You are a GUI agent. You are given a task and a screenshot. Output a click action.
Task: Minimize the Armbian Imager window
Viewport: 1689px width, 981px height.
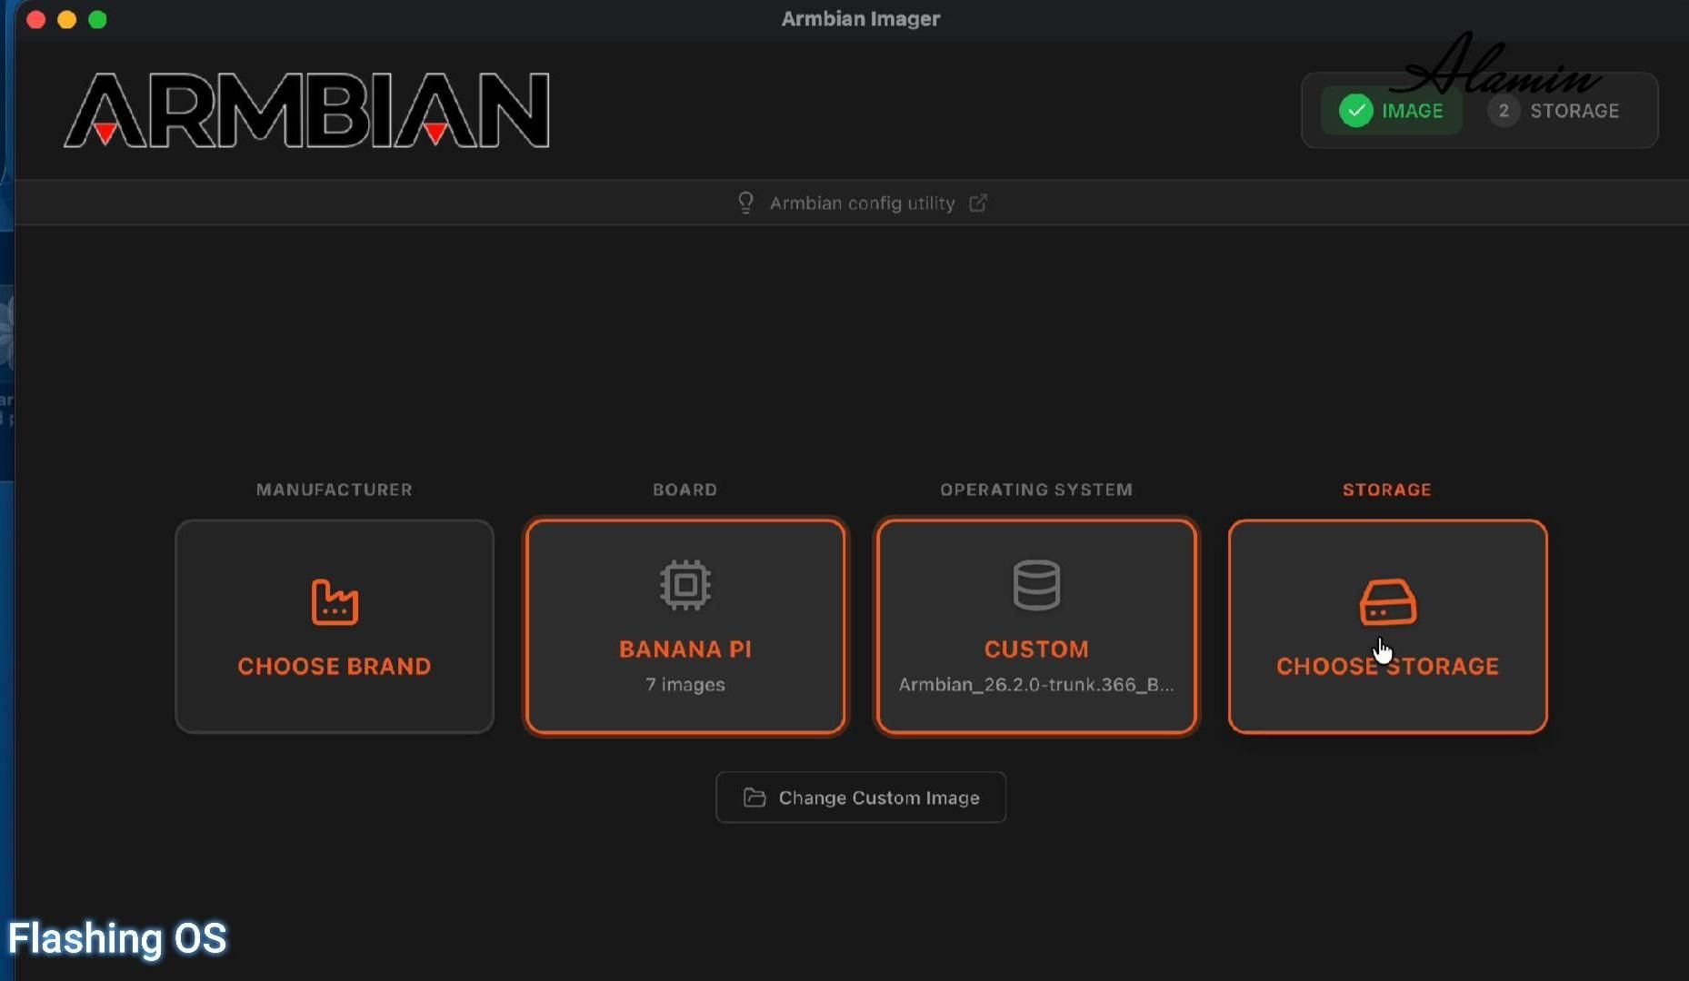(x=67, y=19)
